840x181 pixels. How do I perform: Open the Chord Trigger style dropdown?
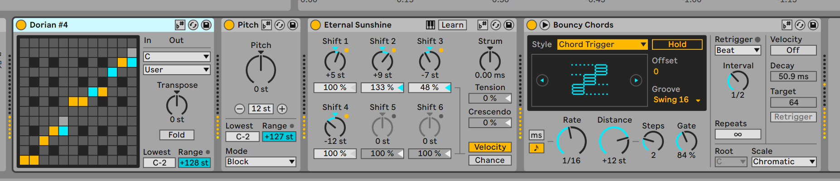click(x=602, y=44)
